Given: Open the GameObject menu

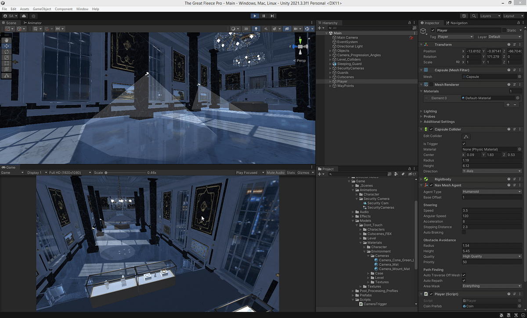Looking at the screenshot, I should coord(42,9).
